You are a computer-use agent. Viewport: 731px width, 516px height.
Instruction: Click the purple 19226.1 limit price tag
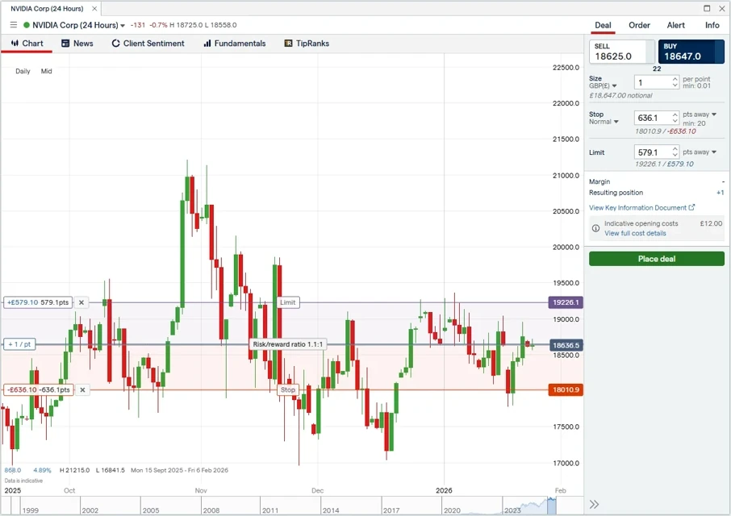[566, 302]
